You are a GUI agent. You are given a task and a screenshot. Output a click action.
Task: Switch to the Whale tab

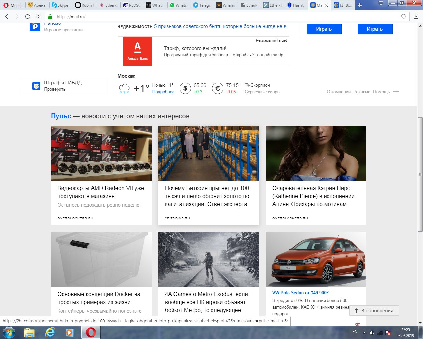coord(226,5)
